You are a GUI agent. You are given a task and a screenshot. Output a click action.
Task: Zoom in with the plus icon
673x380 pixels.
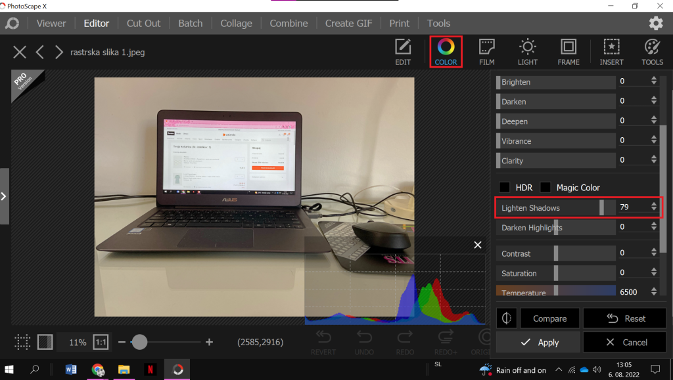[x=209, y=342]
